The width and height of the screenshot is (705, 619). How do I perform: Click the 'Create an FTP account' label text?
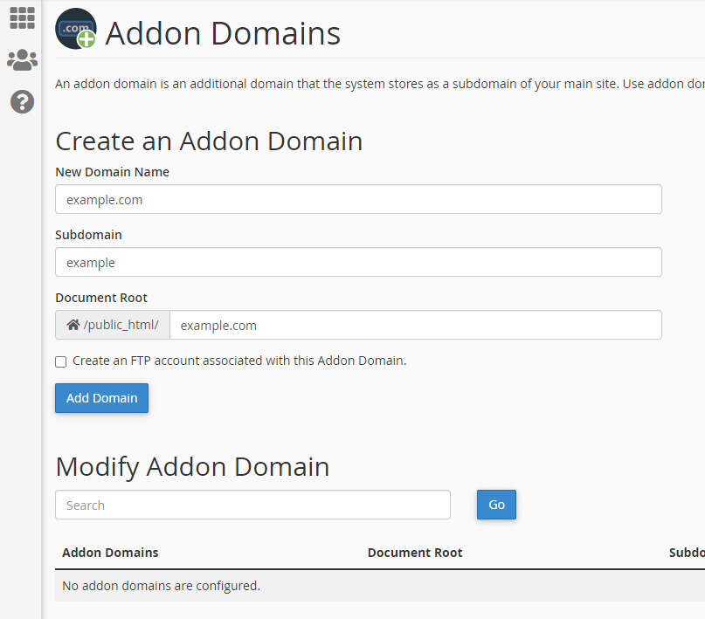(239, 360)
